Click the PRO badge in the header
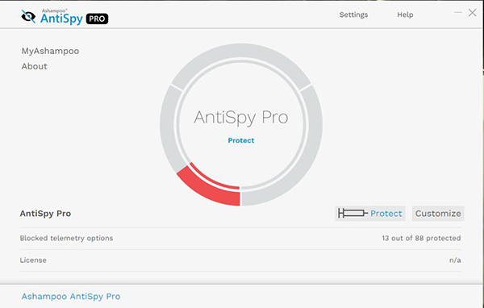This screenshot has width=484, height=308. 97,19
